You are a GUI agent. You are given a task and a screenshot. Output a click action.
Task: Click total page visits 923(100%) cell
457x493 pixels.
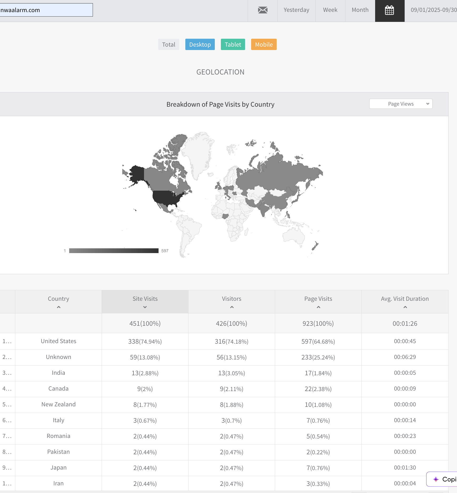(318, 323)
